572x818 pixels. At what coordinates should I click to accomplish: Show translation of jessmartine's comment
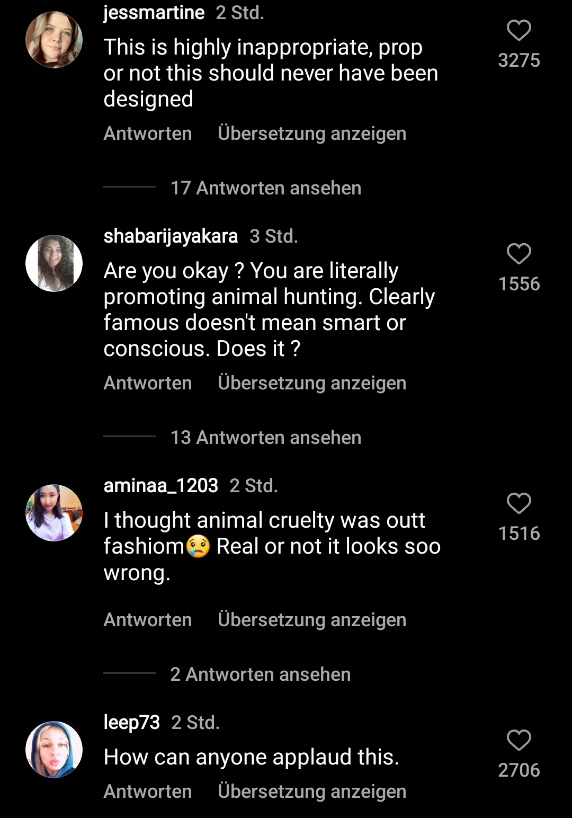[312, 134]
